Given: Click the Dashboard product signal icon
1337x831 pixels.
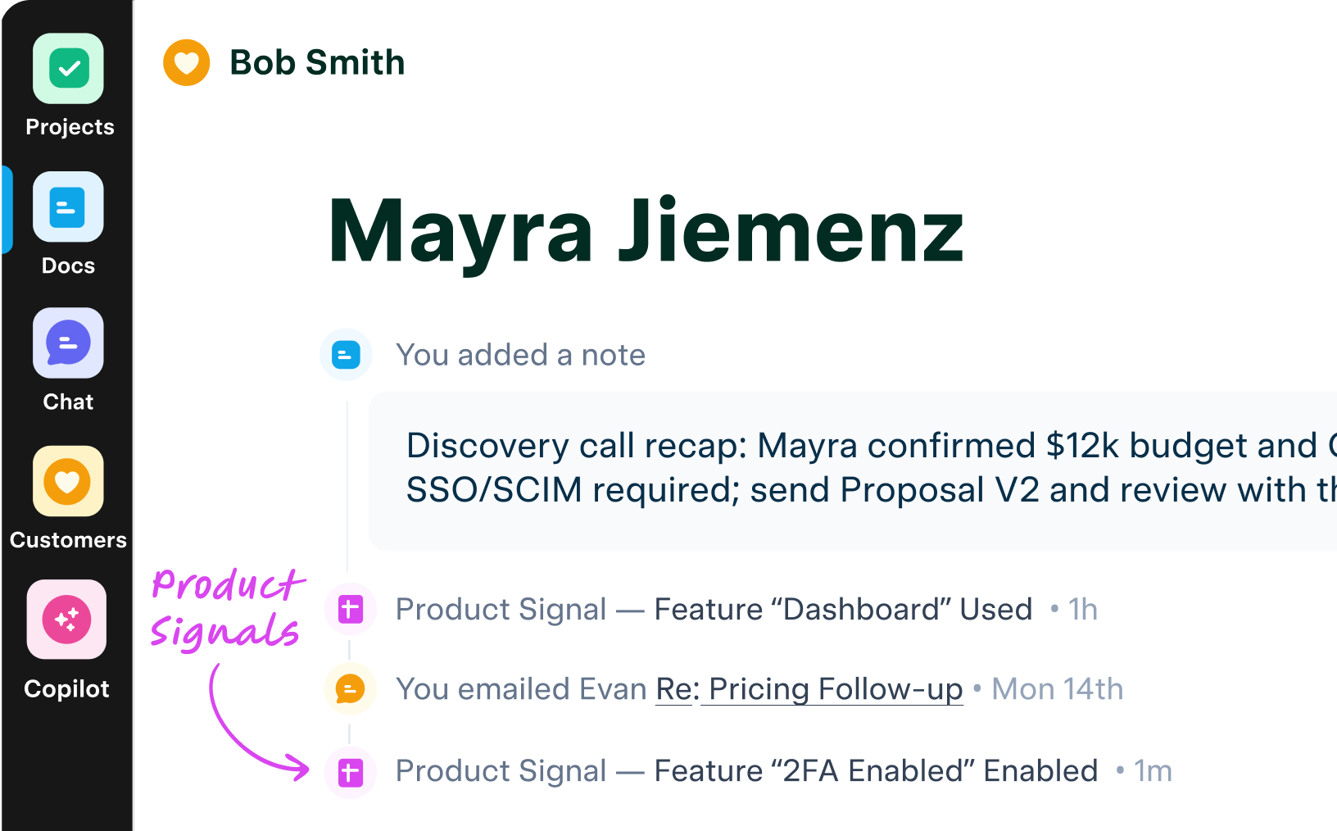Looking at the screenshot, I should 351,609.
